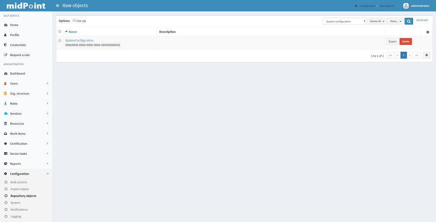Select the Bulk actions radio bullet
Screen dimensions: 436x222
pos(6,182)
